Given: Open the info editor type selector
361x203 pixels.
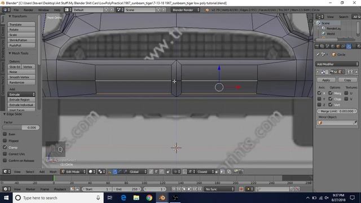Looking at the screenshot, I should click(x=6, y=10).
